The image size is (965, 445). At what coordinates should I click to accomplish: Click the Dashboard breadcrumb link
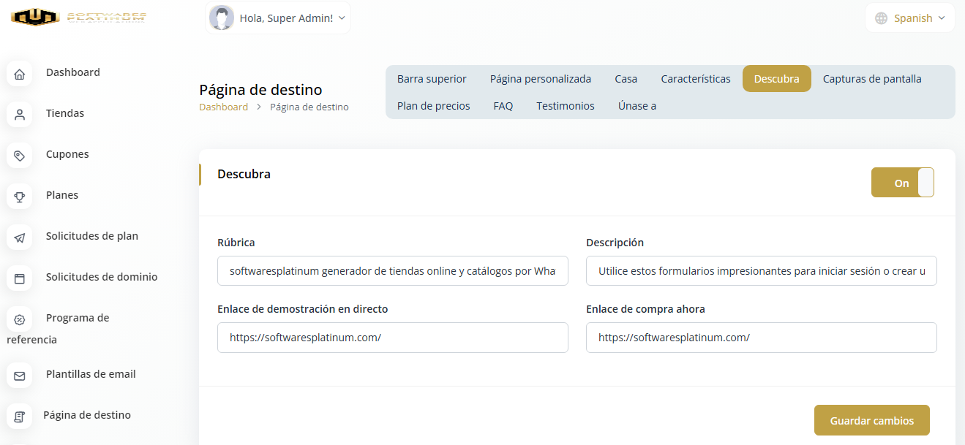click(x=223, y=107)
